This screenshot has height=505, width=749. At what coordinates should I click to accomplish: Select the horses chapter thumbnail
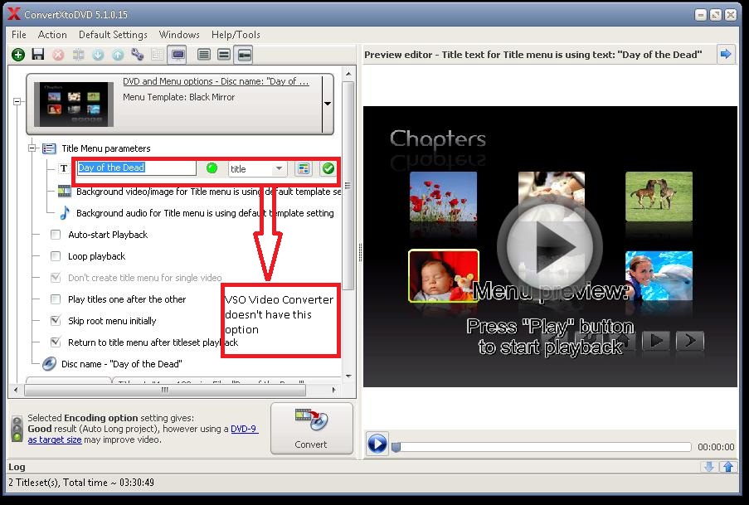[x=659, y=197]
